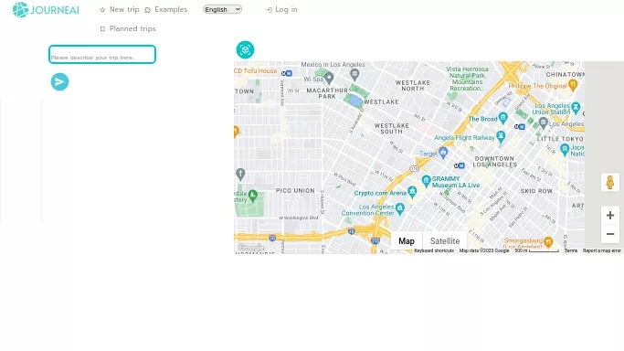Viewport: 624px width, 351px height.
Task: Click the Los Angeles city hall marker
Action: pos(544,122)
